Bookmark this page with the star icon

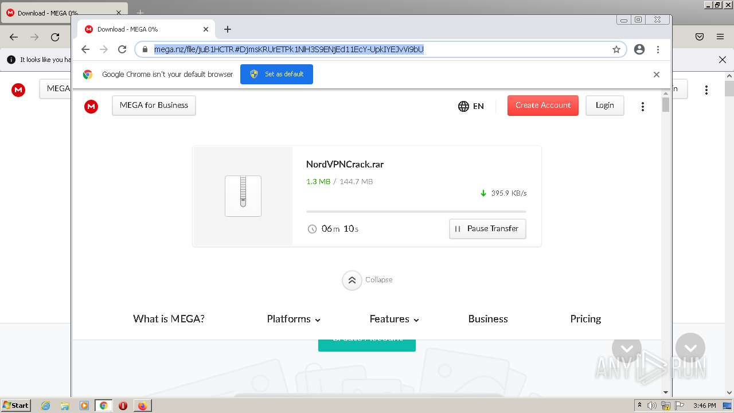616,49
